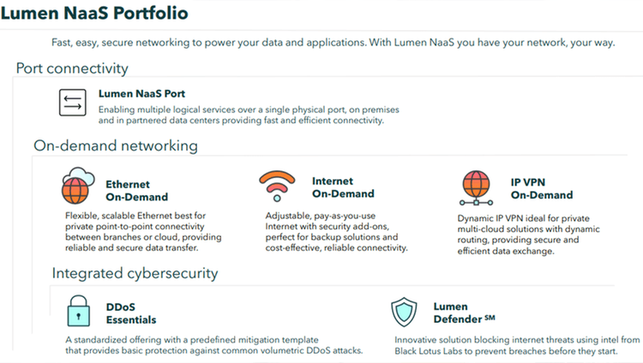The width and height of the screenshot is (643, 363).
Task: Click the Lumen NaaS Port arrows icon
Action: point(73,103)
